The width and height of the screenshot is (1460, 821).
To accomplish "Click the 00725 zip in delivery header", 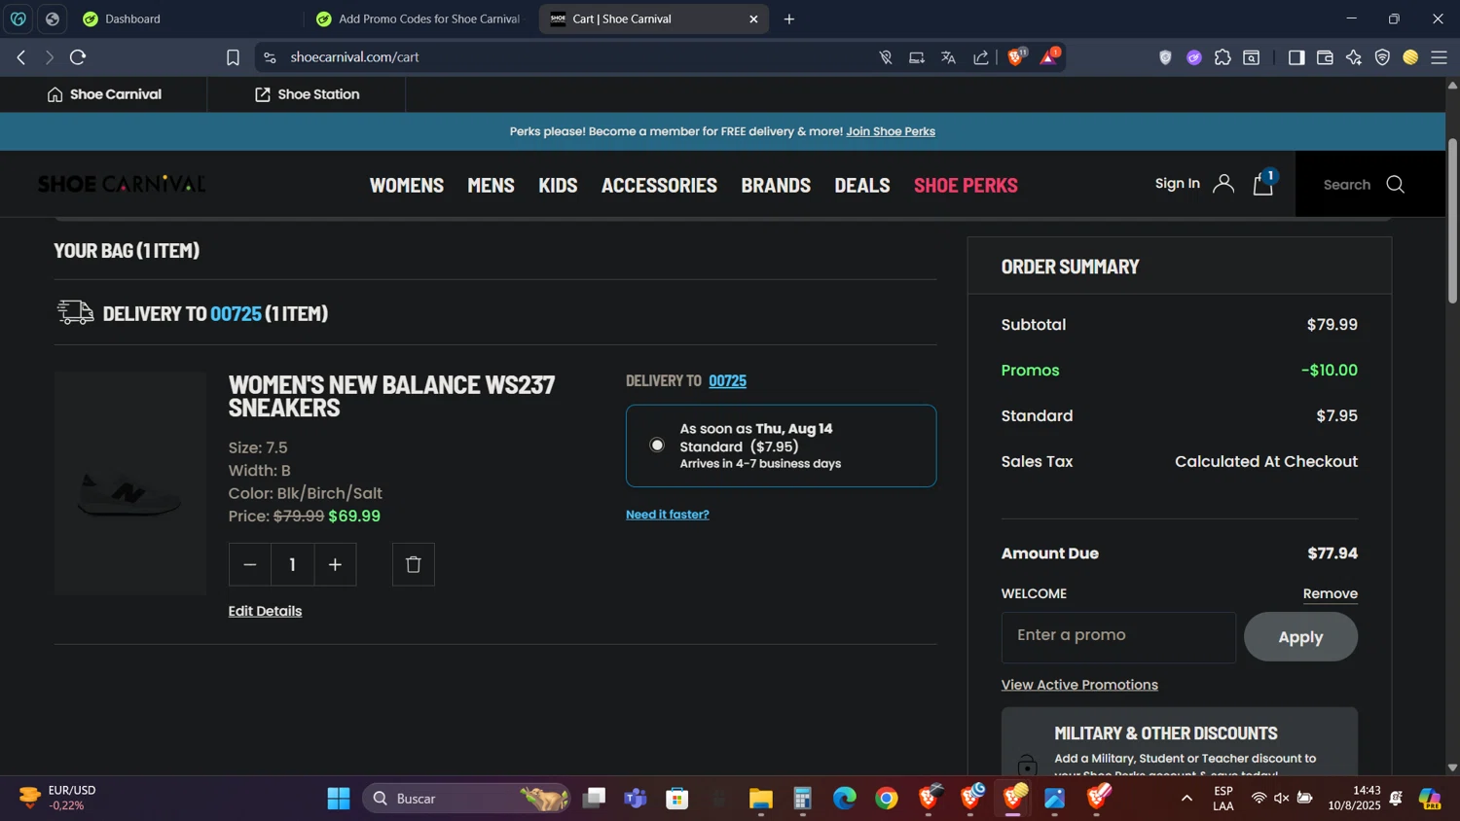I will pos(236,313).
